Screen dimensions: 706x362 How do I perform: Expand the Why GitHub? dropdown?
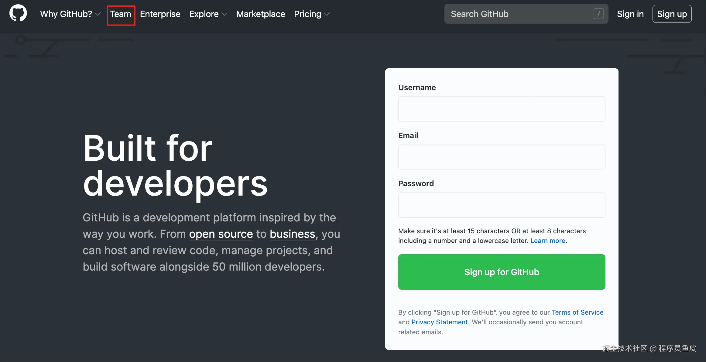point(70,14)
